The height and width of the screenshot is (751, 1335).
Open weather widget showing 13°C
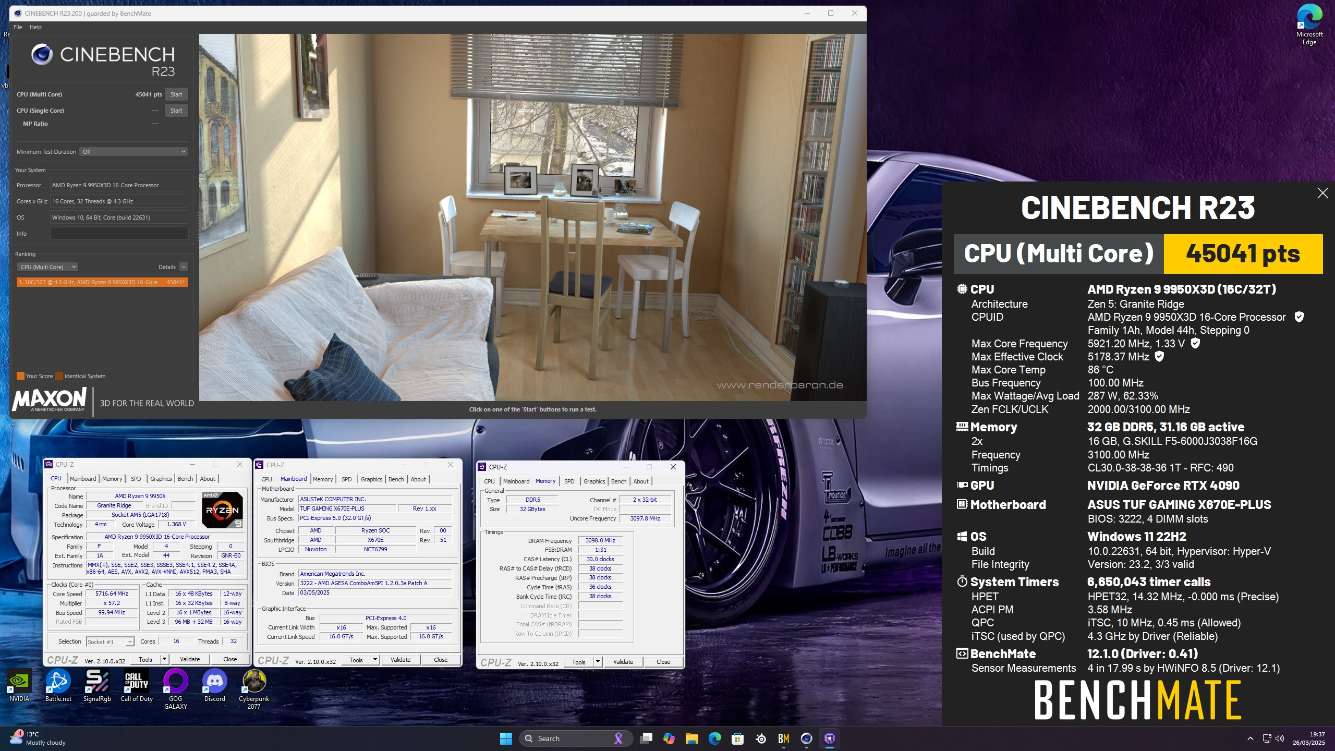(x=38, y=738)
